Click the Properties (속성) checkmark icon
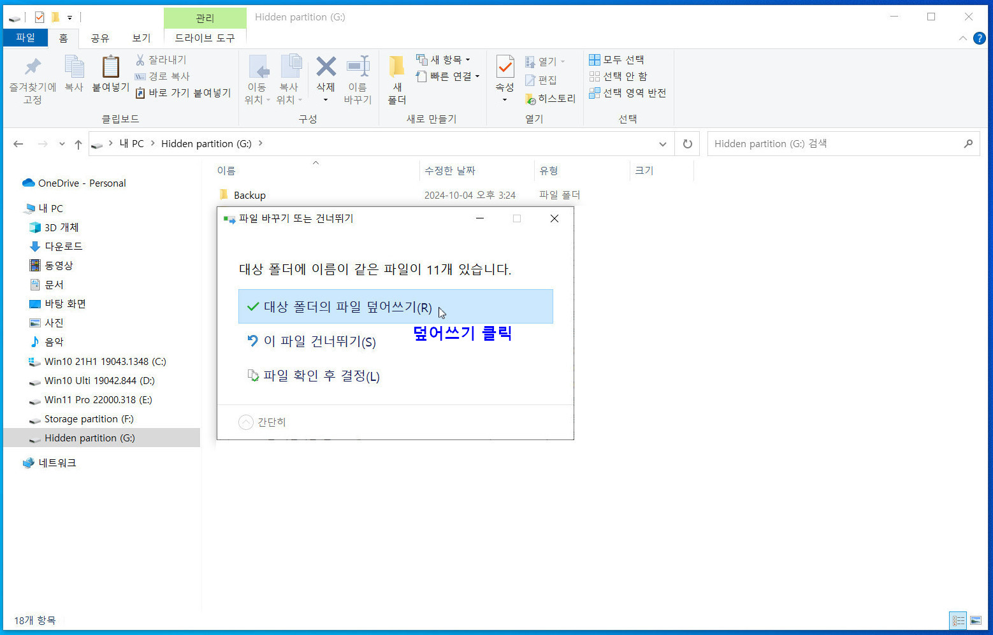 (x=505, y=66)
